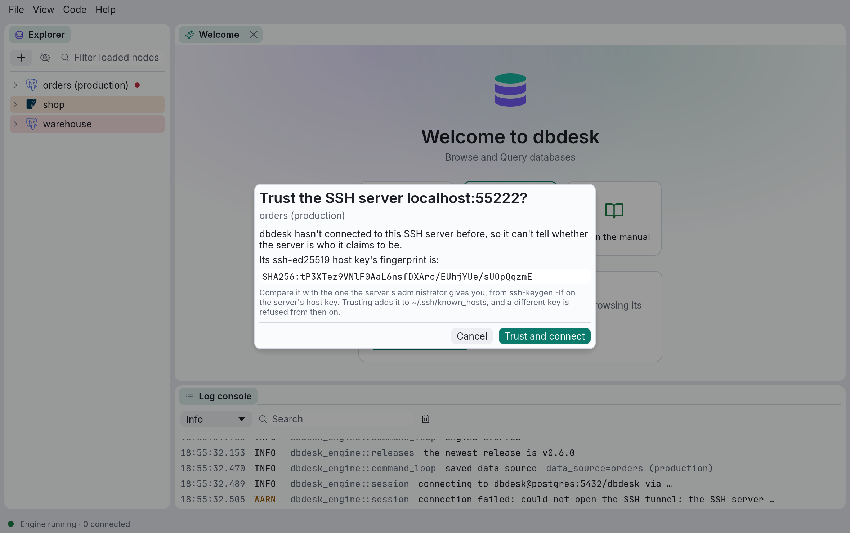The width and height of the screenshot is (850, 533).
Task: Click the shop database icon
Action: click(x=32, y=104)
